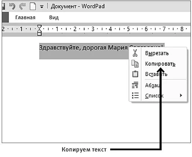Open the dark File menu button
The height and width of the screenshot is (157, 192).
click(x=5, y=17)
